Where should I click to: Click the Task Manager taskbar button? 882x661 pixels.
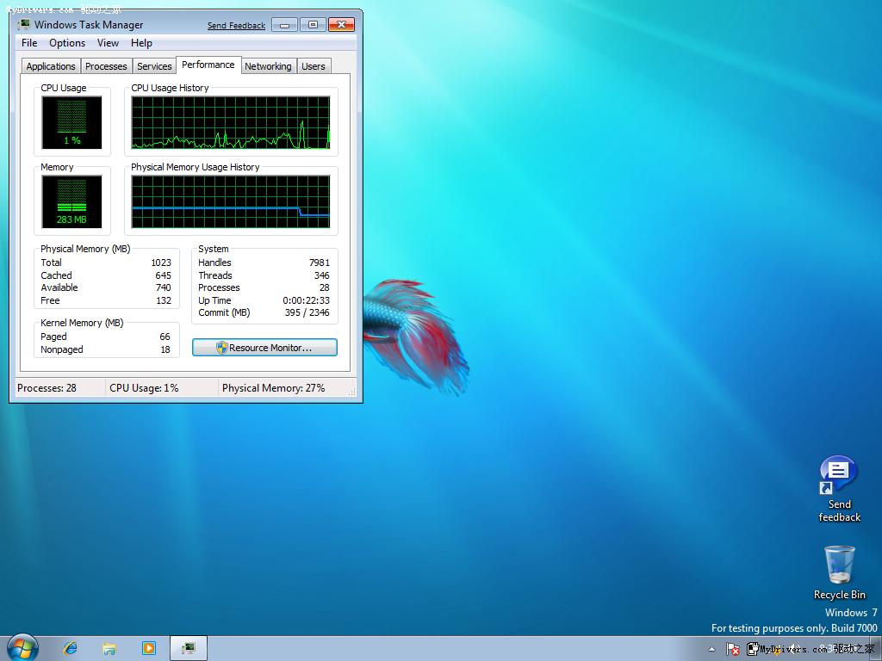(189, 648)
